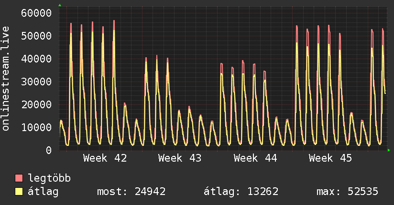Viewport: 394px width, 205px height.
Task: Click the 0 y-axis label
Action: click(49, 150)
